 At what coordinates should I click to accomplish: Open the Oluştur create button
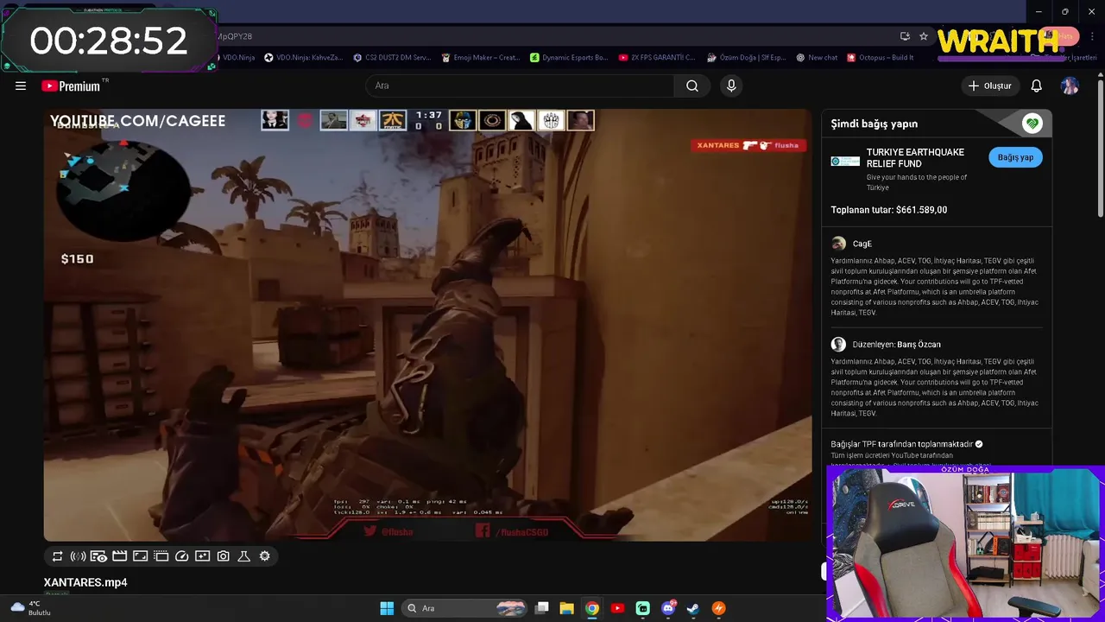(x=989, y=86)
